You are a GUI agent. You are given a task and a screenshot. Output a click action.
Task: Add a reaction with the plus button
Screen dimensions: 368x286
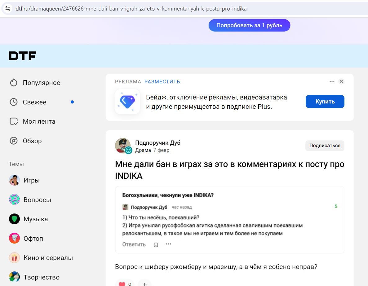tap(144, 284)
